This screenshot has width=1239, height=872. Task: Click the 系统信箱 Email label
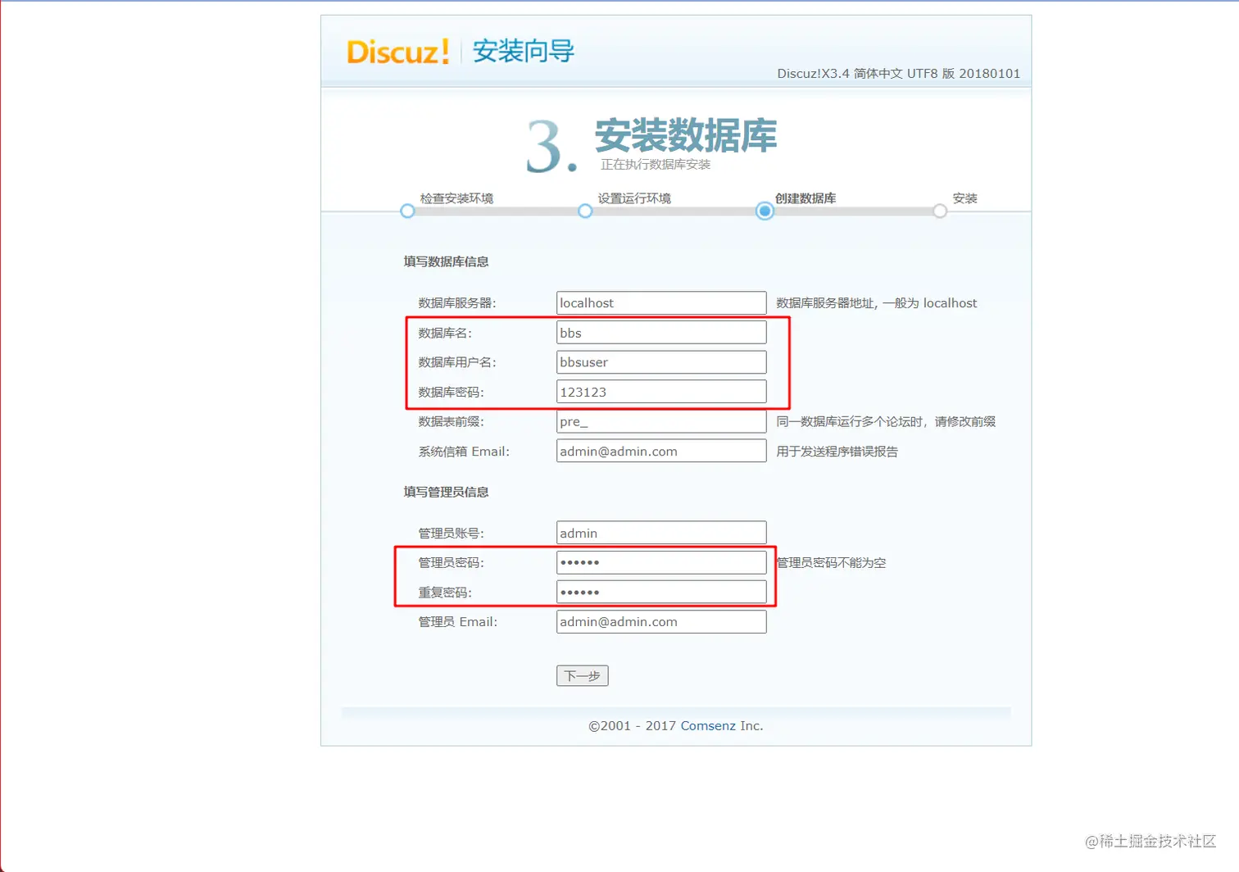coord(464,452)
